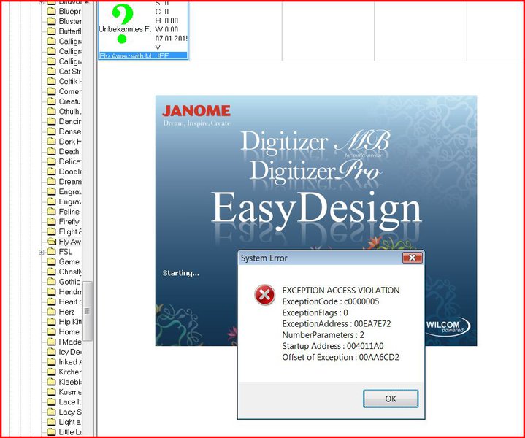Viewport: 525px width, 438px height.
Task: Open the 'Cat Str' folder
Action: [69, 72]
